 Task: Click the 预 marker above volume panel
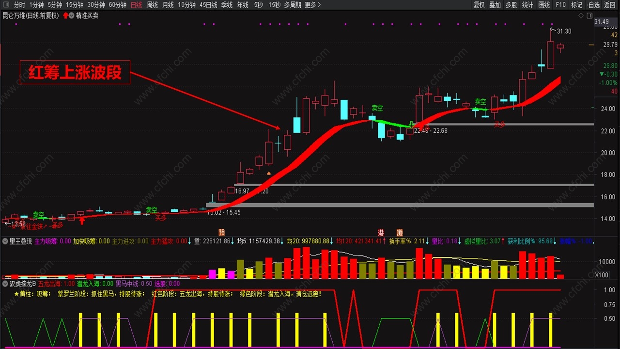[222, 232]
